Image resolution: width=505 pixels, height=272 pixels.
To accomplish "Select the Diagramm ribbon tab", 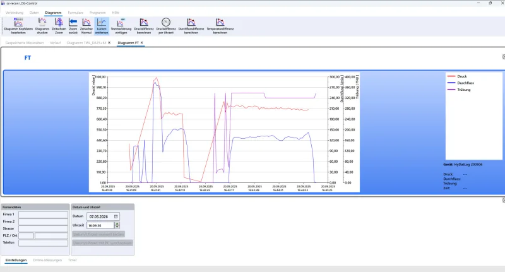I will point(53,13).
